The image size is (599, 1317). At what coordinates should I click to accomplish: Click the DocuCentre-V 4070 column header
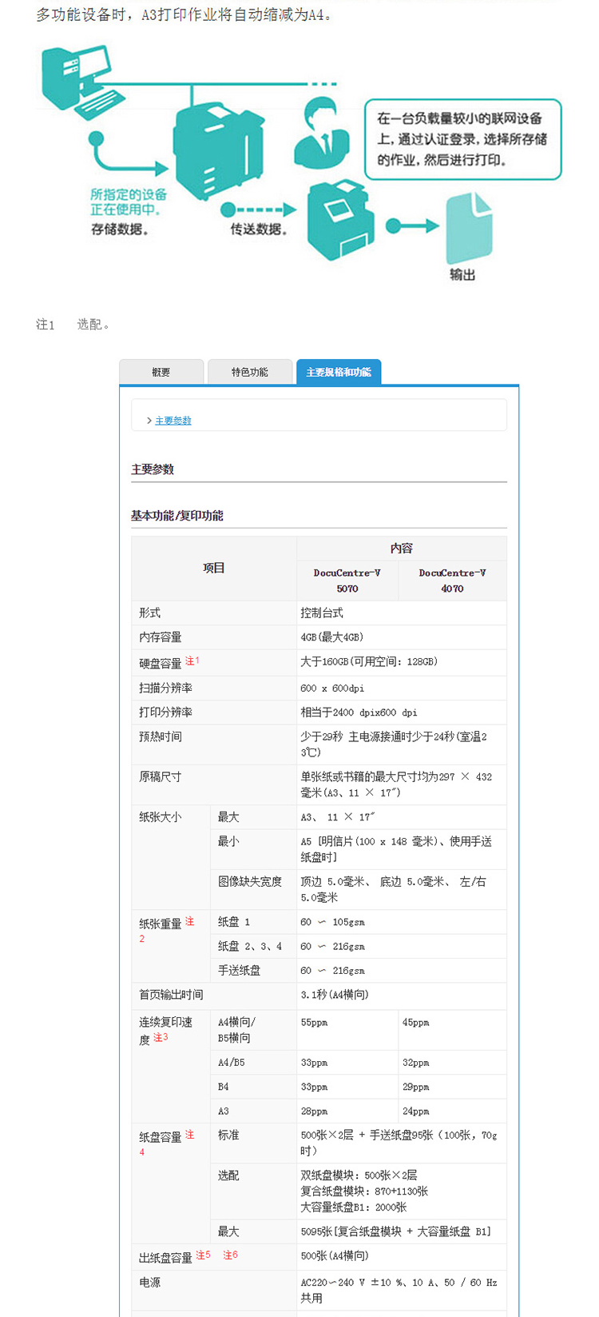[x=452, y=581]
